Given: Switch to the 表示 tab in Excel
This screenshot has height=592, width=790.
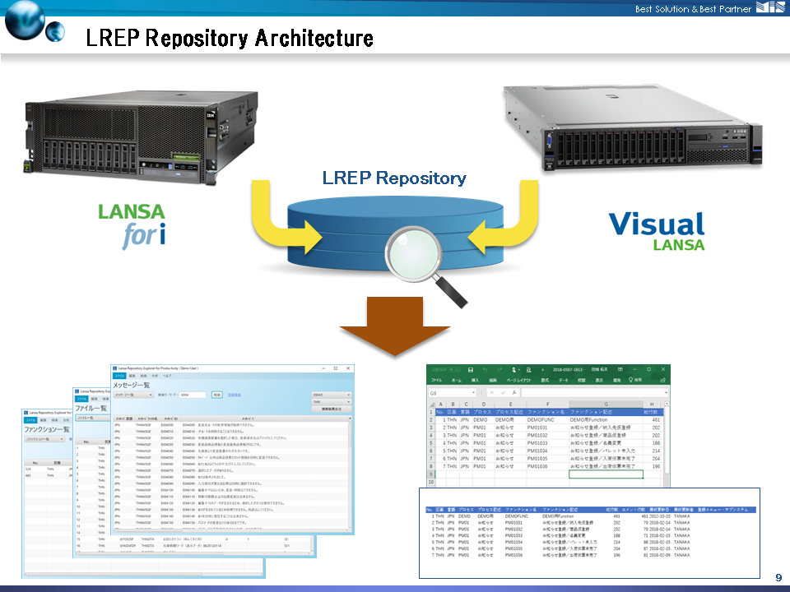Looking at the screenshot, I should [599, 380].
